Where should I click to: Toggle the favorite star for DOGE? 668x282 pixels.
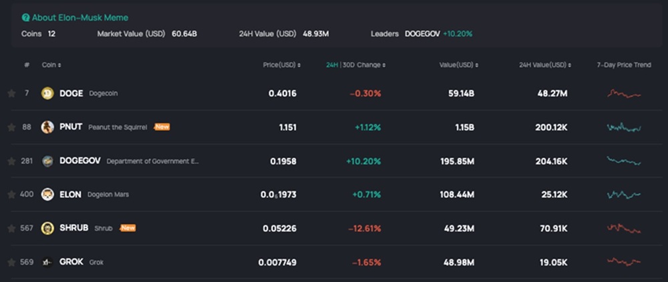pyautogui.click(x=11, y=93)
